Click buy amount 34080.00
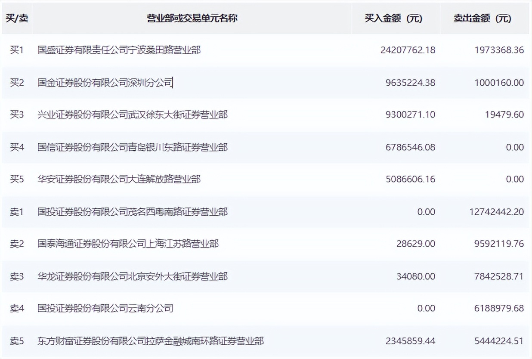 pos(416,276)
